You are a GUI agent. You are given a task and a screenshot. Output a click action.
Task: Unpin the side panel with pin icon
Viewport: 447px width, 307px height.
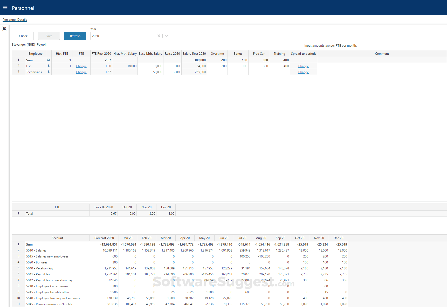(4, 29)
